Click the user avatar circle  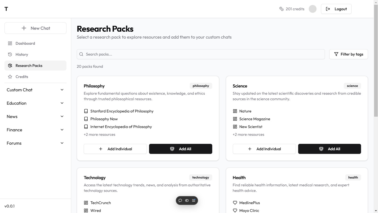click(x=313, y=9)
